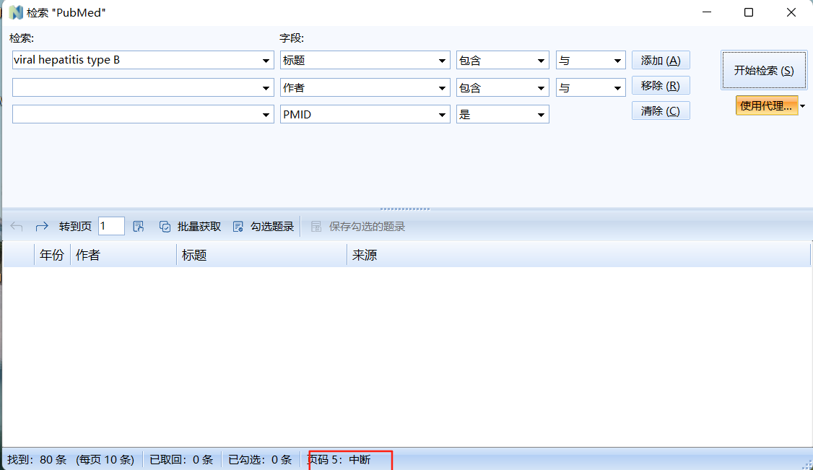
Task: Maximize the 检索 PubMed window
Action: [x=749, y=12]
